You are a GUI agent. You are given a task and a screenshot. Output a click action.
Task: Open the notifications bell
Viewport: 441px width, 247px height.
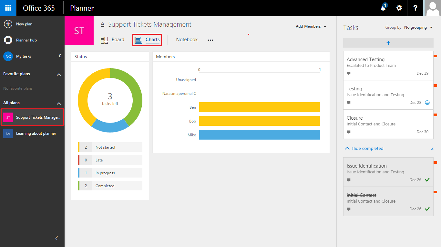tap(383, 8)
